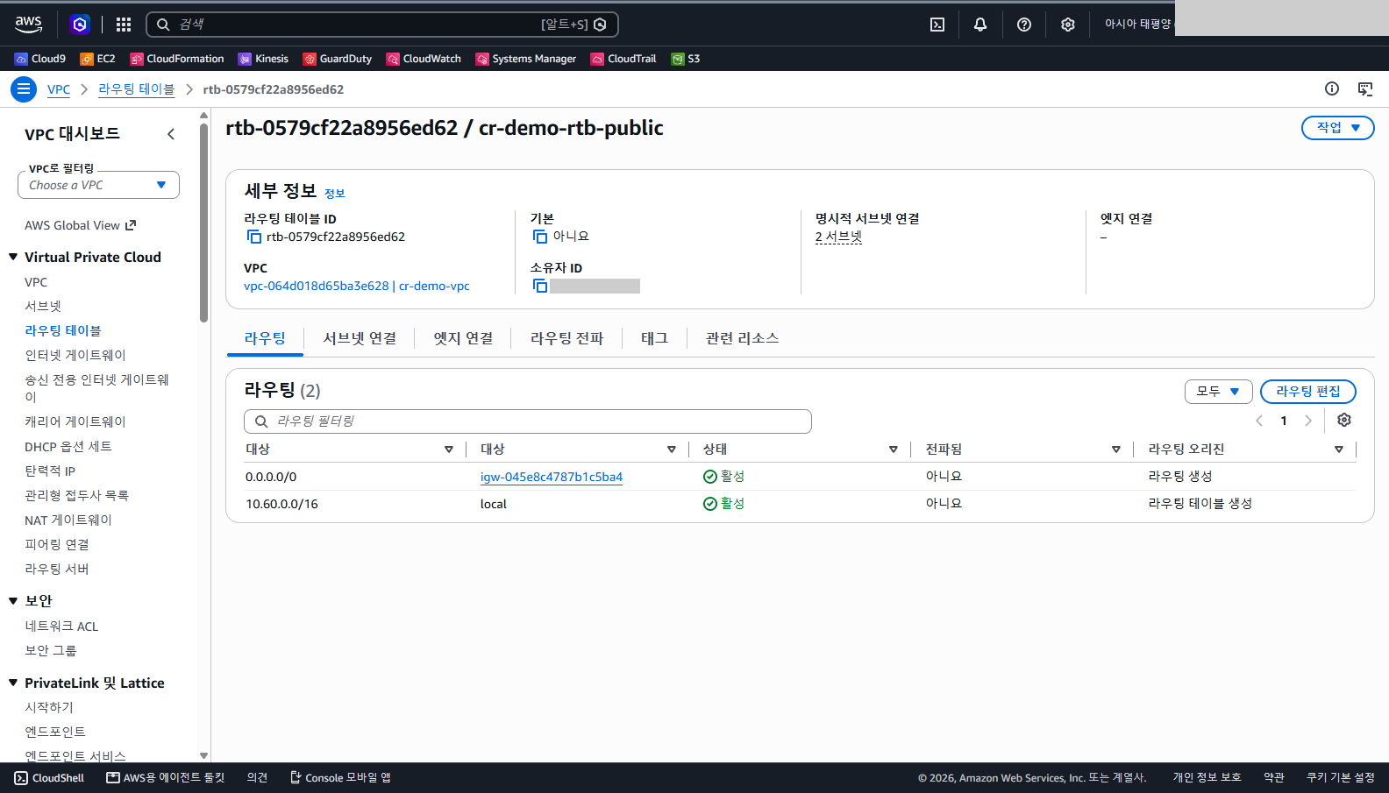This screenshot has width=1389, height=793.
Task: Copy the owner ID
Action: [x=540, y=286]
